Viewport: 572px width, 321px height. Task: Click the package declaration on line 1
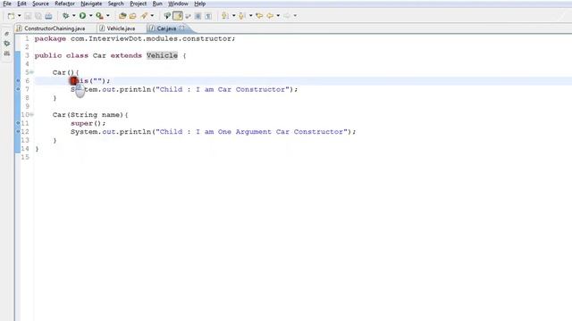[x=135, y=38]
